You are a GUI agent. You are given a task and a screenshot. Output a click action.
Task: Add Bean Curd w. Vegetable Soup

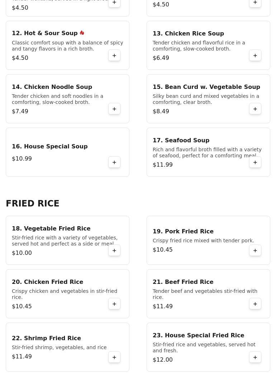pos(255,109)
